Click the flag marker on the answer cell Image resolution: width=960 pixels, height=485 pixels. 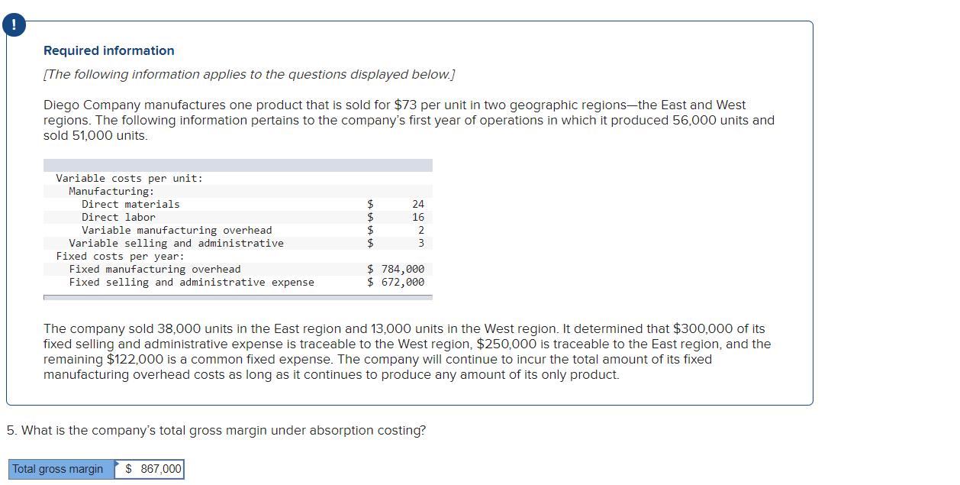[117, 464]
